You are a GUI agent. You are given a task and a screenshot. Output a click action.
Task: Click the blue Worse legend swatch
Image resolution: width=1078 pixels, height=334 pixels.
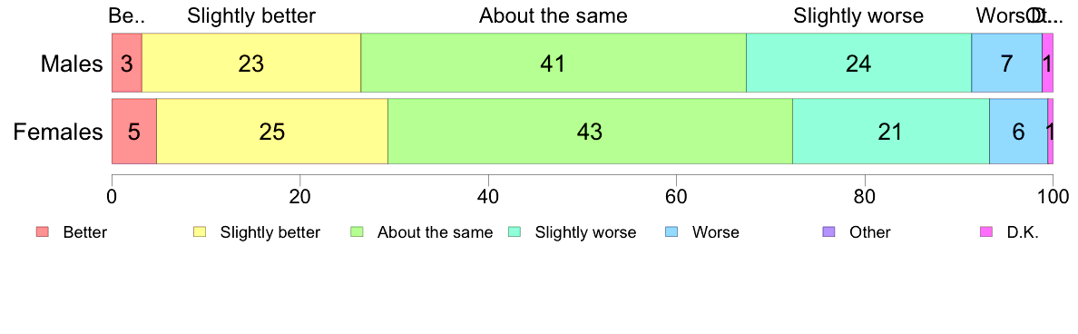click(x=671, y=232)
